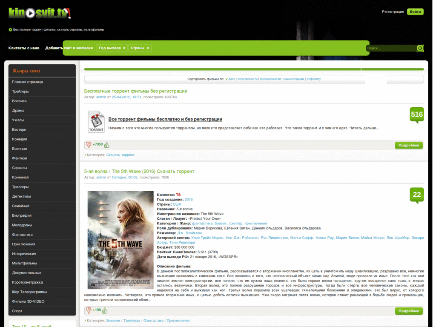Open the Боевики link in Категория footer

(113, 320)
